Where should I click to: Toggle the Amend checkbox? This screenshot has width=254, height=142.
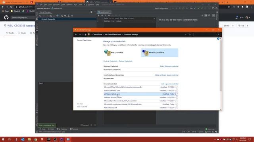pos(81,125)
